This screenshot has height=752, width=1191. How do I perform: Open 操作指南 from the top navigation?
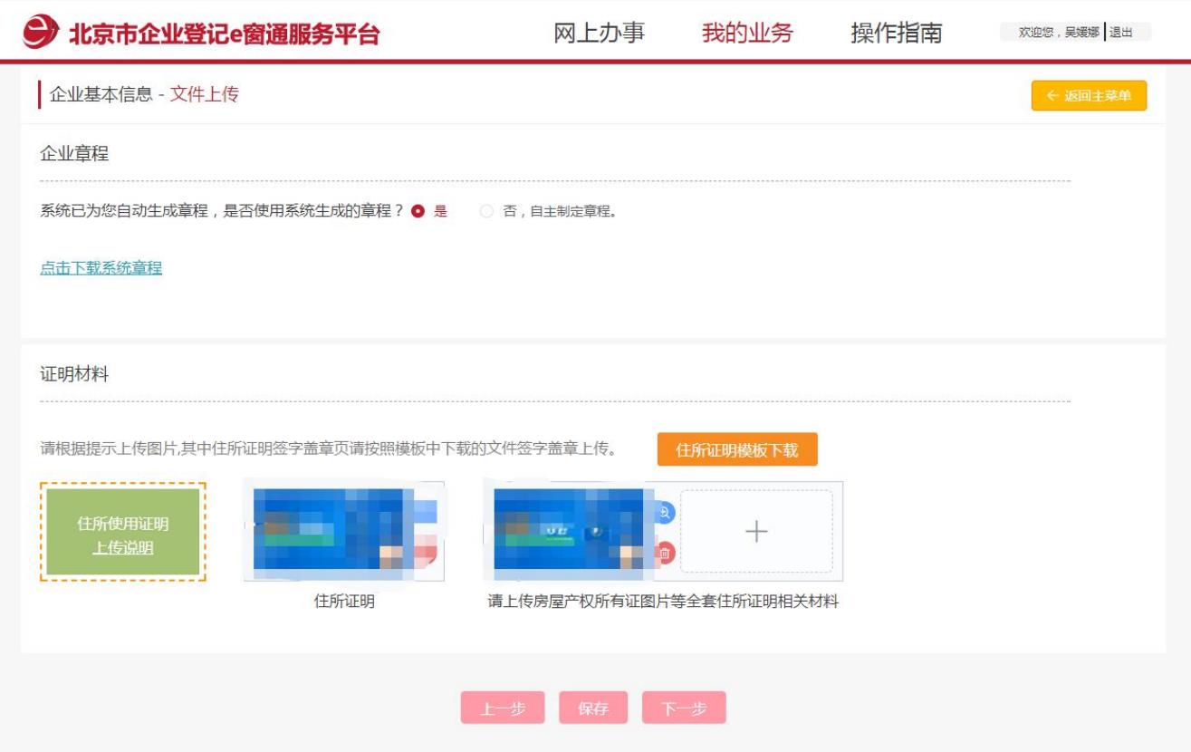coord(896,33)
